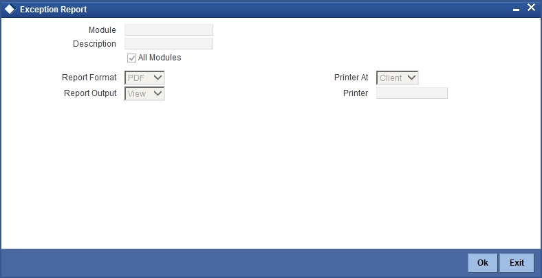The image size is (542, 278).
Task: Select the Printer name text field
Action: coord(412,93)
